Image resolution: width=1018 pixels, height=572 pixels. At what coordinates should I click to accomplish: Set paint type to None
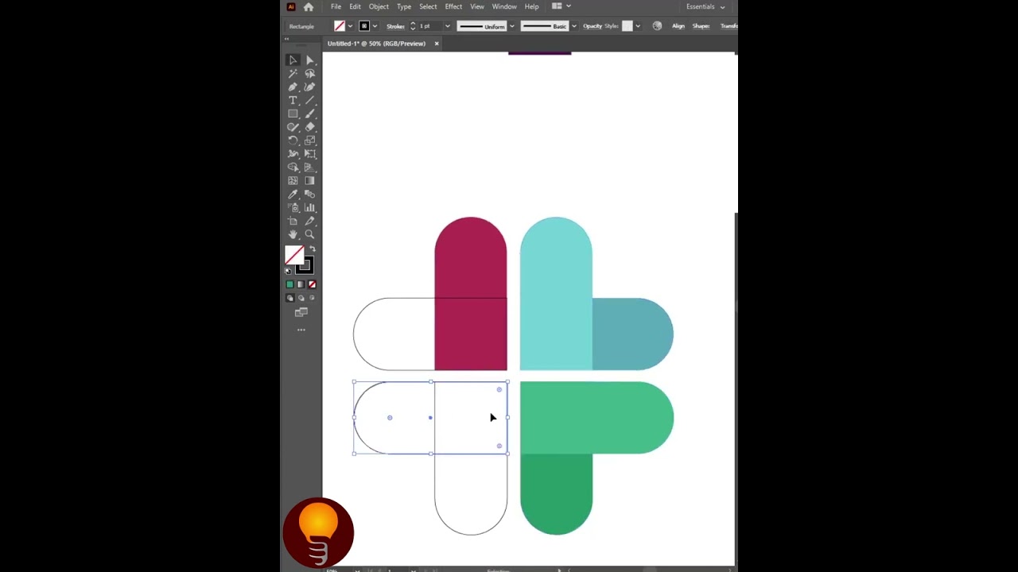point(312,284)
